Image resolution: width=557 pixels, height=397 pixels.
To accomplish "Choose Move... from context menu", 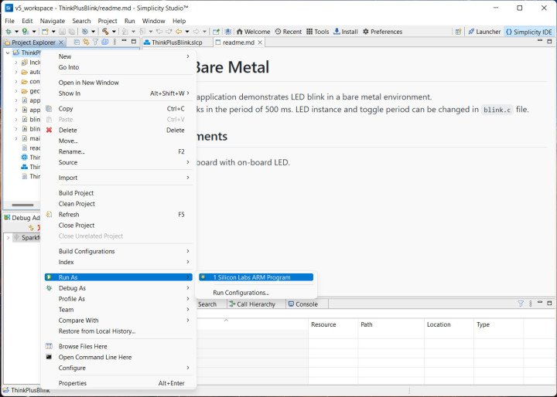I will 118,141.
